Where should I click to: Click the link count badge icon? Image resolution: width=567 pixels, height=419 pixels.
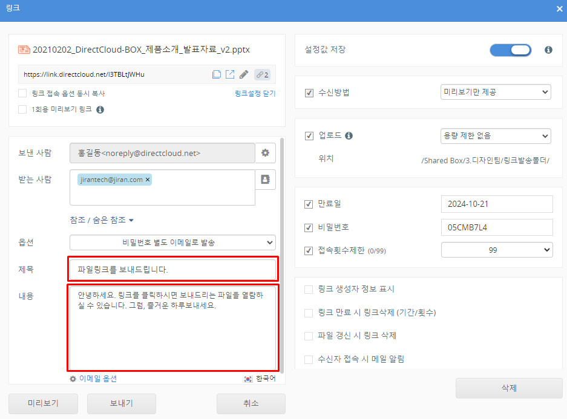[x=262, y=75]
